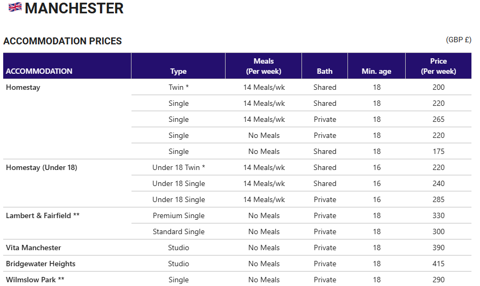The width and height of the screenshot is (480, 286).
Task: Click the Under 18 Twin * type cell
Action: tap(179, 167)
